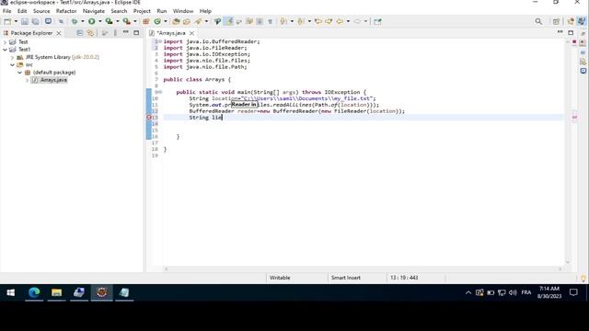The image size is (589, 331).
Task: Click the Back navigation arrow icon
Action: (x=340, y=21)
